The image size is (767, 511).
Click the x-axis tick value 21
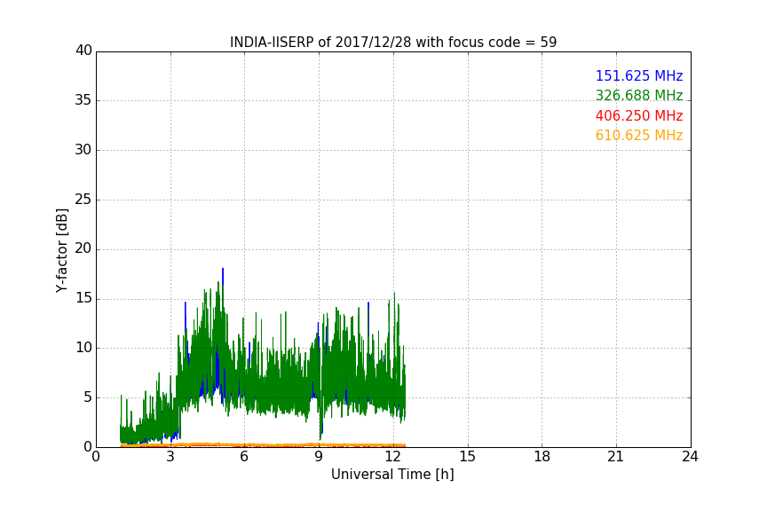616,457
